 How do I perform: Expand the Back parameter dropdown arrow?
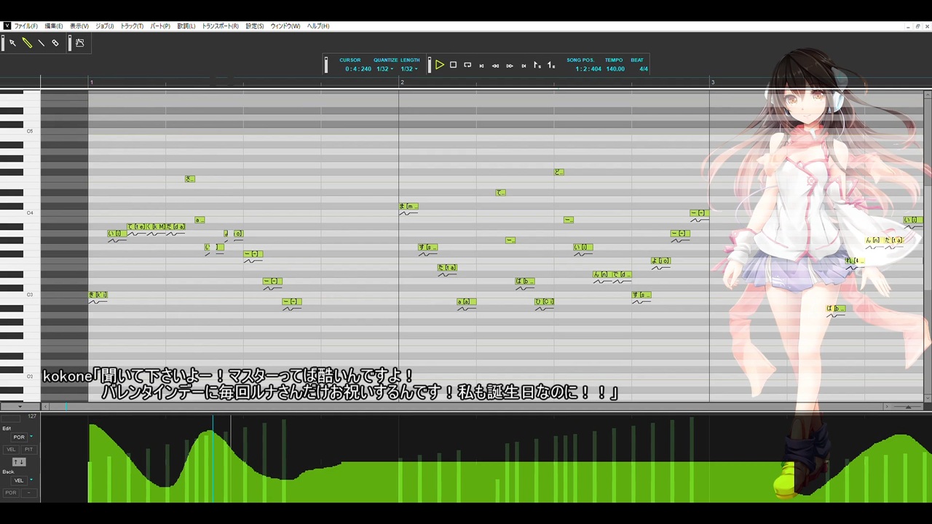click(x=31, y=480)
